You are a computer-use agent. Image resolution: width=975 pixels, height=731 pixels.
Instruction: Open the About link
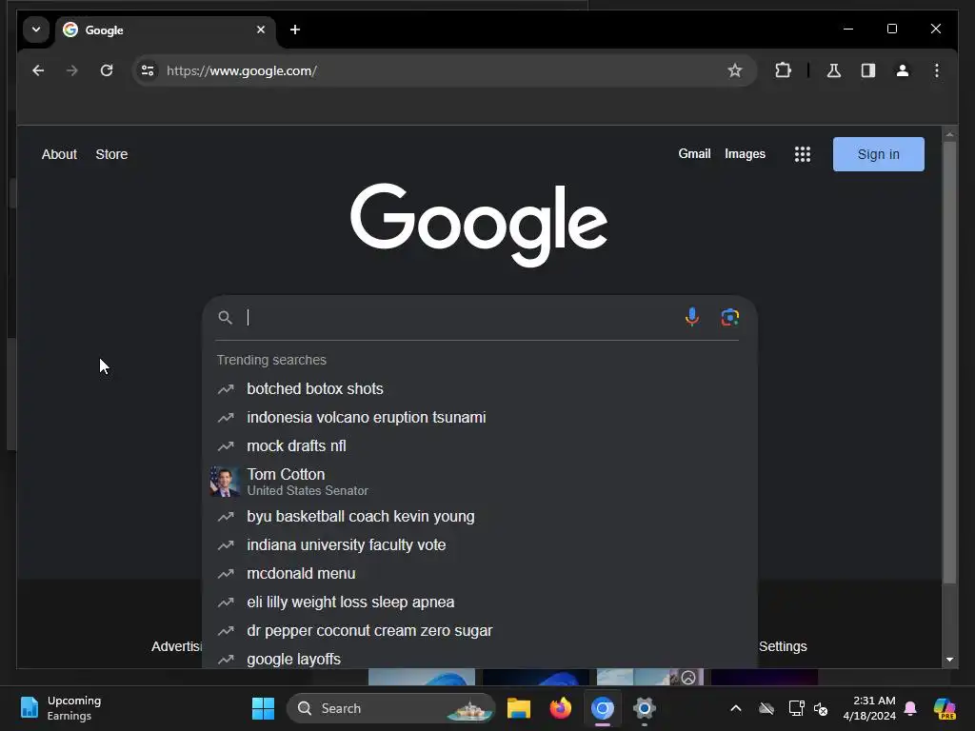pos(59,154)
